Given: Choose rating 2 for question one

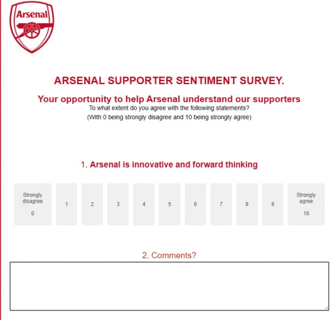Looking at the screenshot, I should tap(92, 204).
